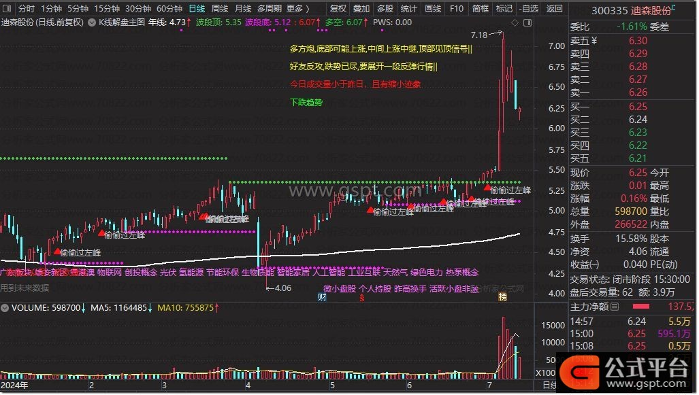Viewport: 699px width, 395px height.
Task: Select the 60分钟 period tab
Action: click(x=169, y=8)
